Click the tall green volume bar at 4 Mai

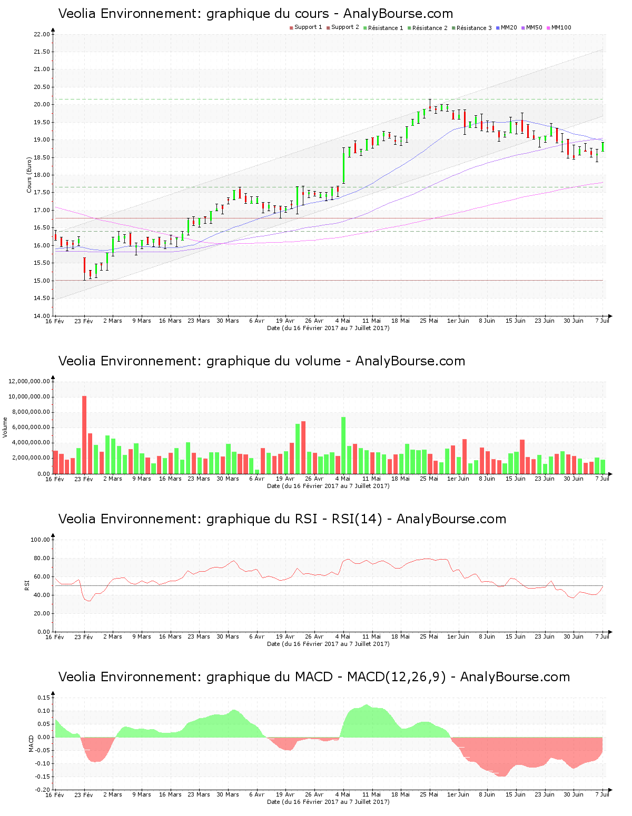(343, 445)
